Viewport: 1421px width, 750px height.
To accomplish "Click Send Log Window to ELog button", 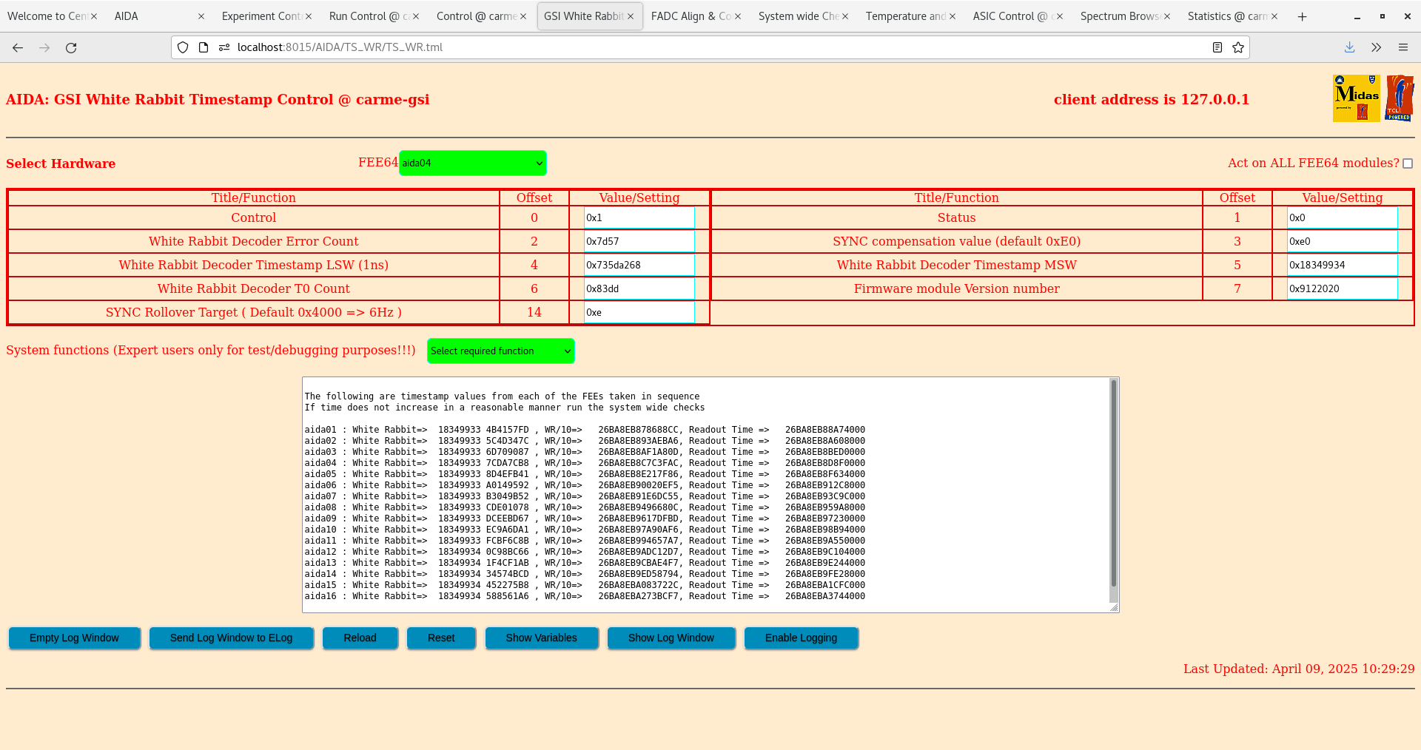I will [x=231, y=638].
